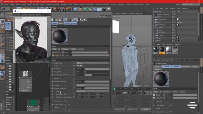Expand the Cloner object in Object Manager
Screen dimensions: 203x114
pyautogui.click(x=155, y=35)
